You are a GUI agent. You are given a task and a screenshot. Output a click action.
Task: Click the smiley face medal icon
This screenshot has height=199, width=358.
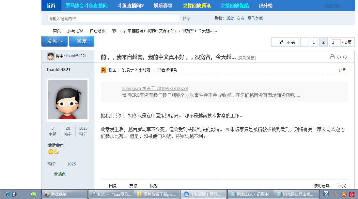point(51,152)
